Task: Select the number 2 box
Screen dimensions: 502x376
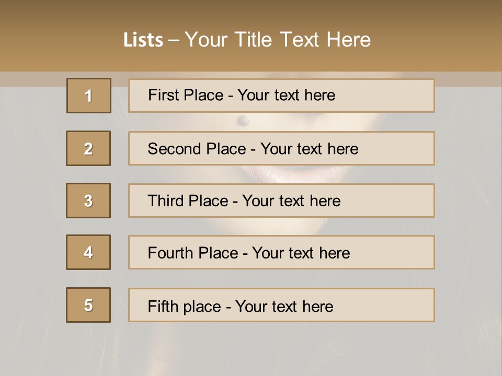Action: click(x=88, y=148)
